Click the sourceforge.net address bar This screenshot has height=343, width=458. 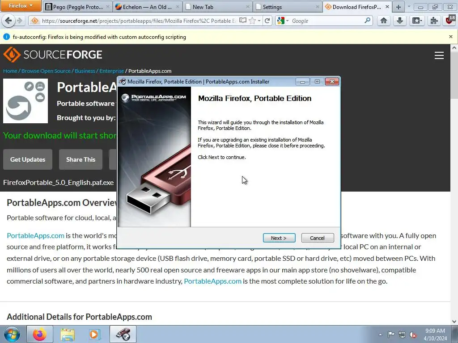[139, 21]
